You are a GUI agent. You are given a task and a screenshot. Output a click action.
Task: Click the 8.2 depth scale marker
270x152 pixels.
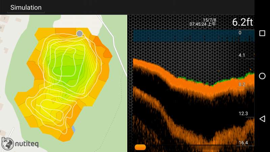[x=242, y=84]
